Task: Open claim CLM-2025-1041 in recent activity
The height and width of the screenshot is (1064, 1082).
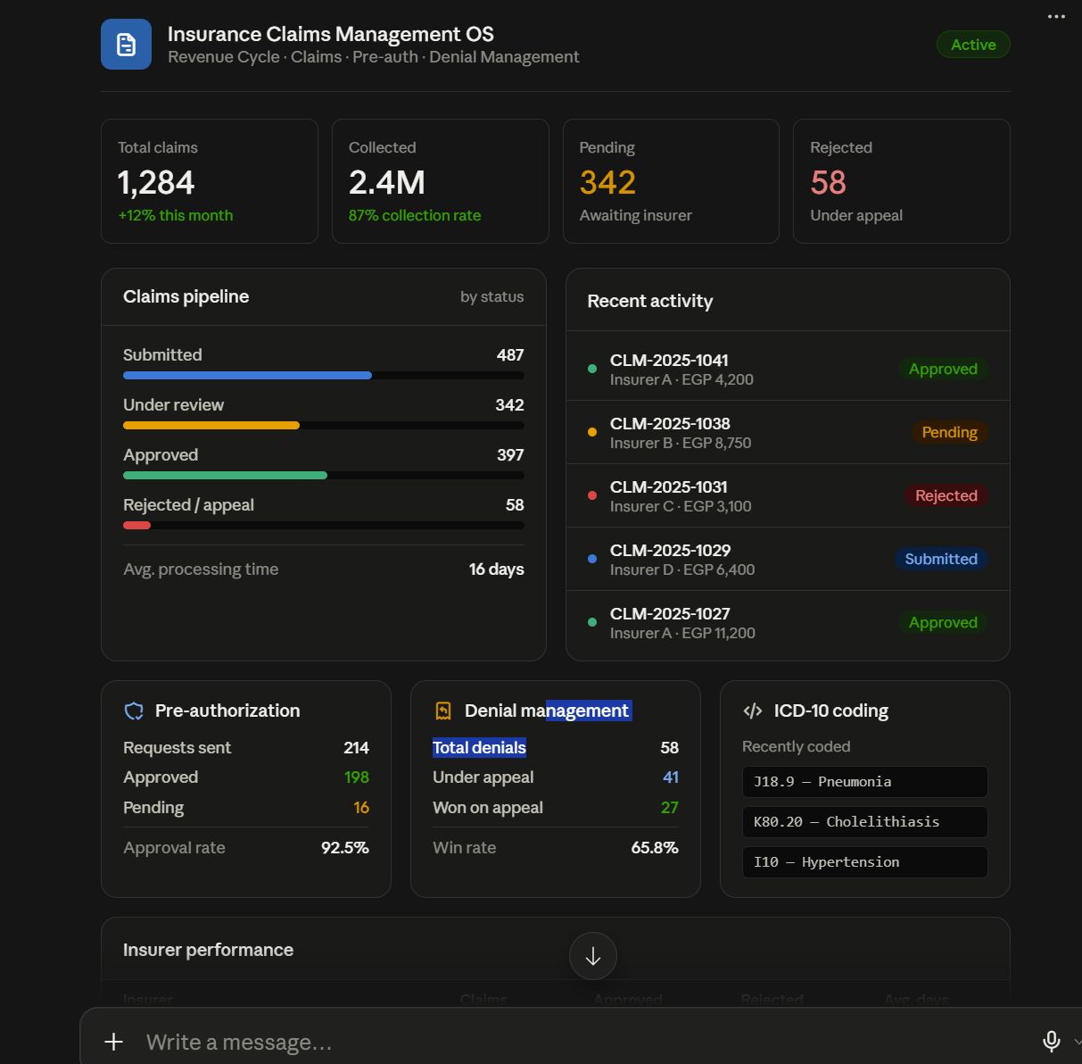Action: 788,369
